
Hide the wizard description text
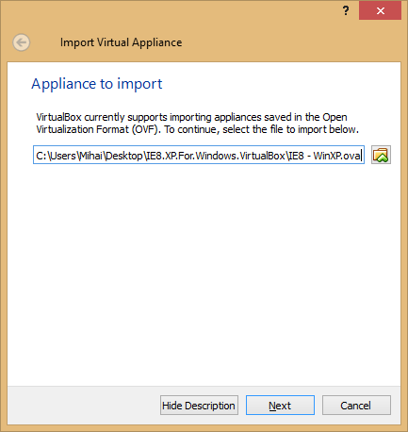point(199,406)
